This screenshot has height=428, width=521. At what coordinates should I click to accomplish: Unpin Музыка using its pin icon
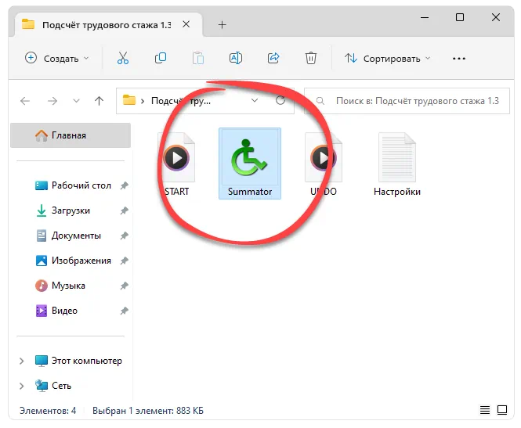pyautogui.click(x=124, y=286)
